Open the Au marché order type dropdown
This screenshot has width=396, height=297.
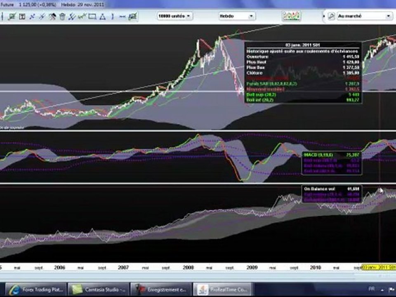[364, 16]
